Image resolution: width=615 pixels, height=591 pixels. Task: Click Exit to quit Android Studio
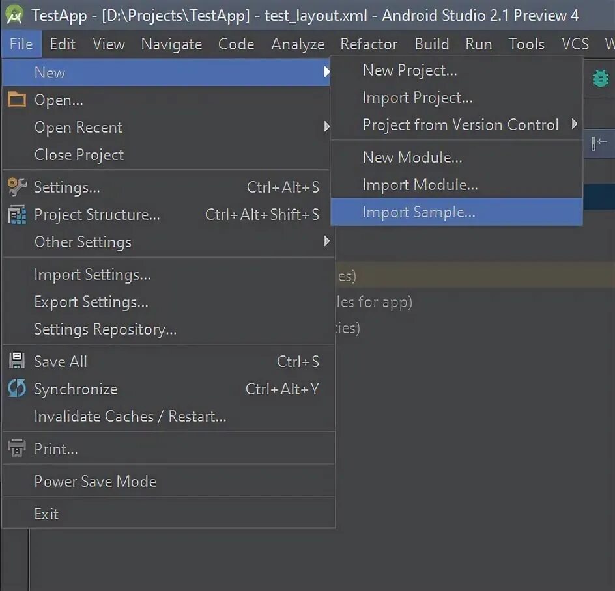pos(46,514)
